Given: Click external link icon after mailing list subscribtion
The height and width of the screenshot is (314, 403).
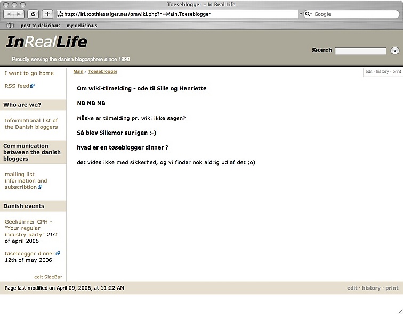Looking at the screenshot, I should click(x=40, y=187).
